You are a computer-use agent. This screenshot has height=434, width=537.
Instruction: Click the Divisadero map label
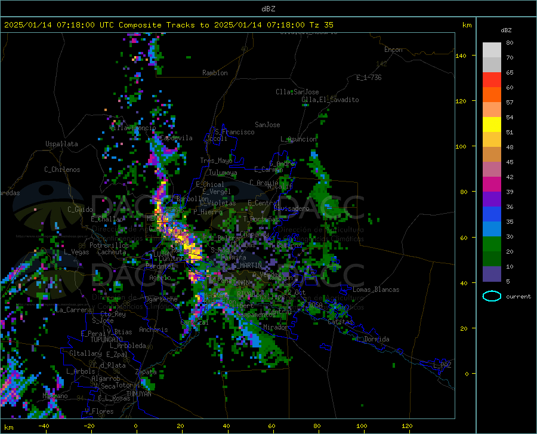coord(291,208)
